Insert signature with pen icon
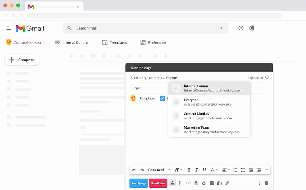This screenshot has width=306, height=190. pyautogui.click(x=227, y=183)
